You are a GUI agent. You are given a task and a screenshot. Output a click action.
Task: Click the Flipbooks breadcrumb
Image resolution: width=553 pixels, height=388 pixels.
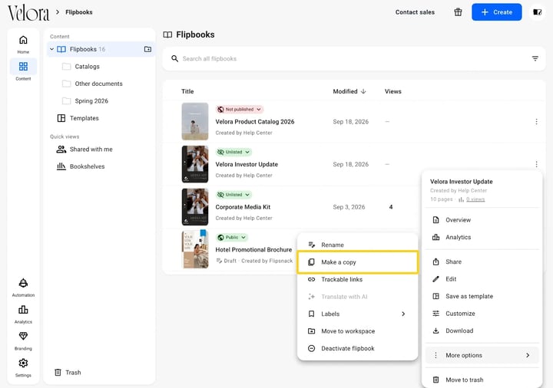click(x=79, y=12)
